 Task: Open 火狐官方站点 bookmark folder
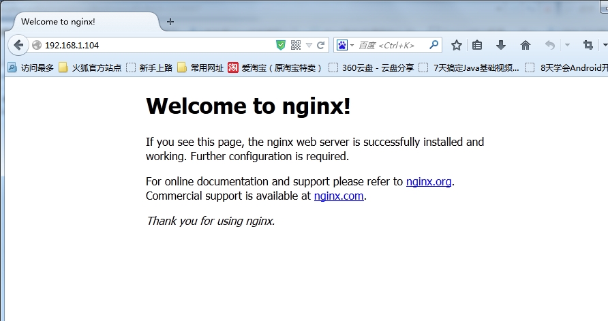91,68
